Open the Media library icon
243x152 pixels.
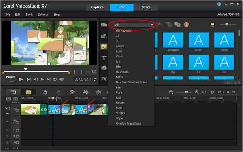tap(104, 25)
